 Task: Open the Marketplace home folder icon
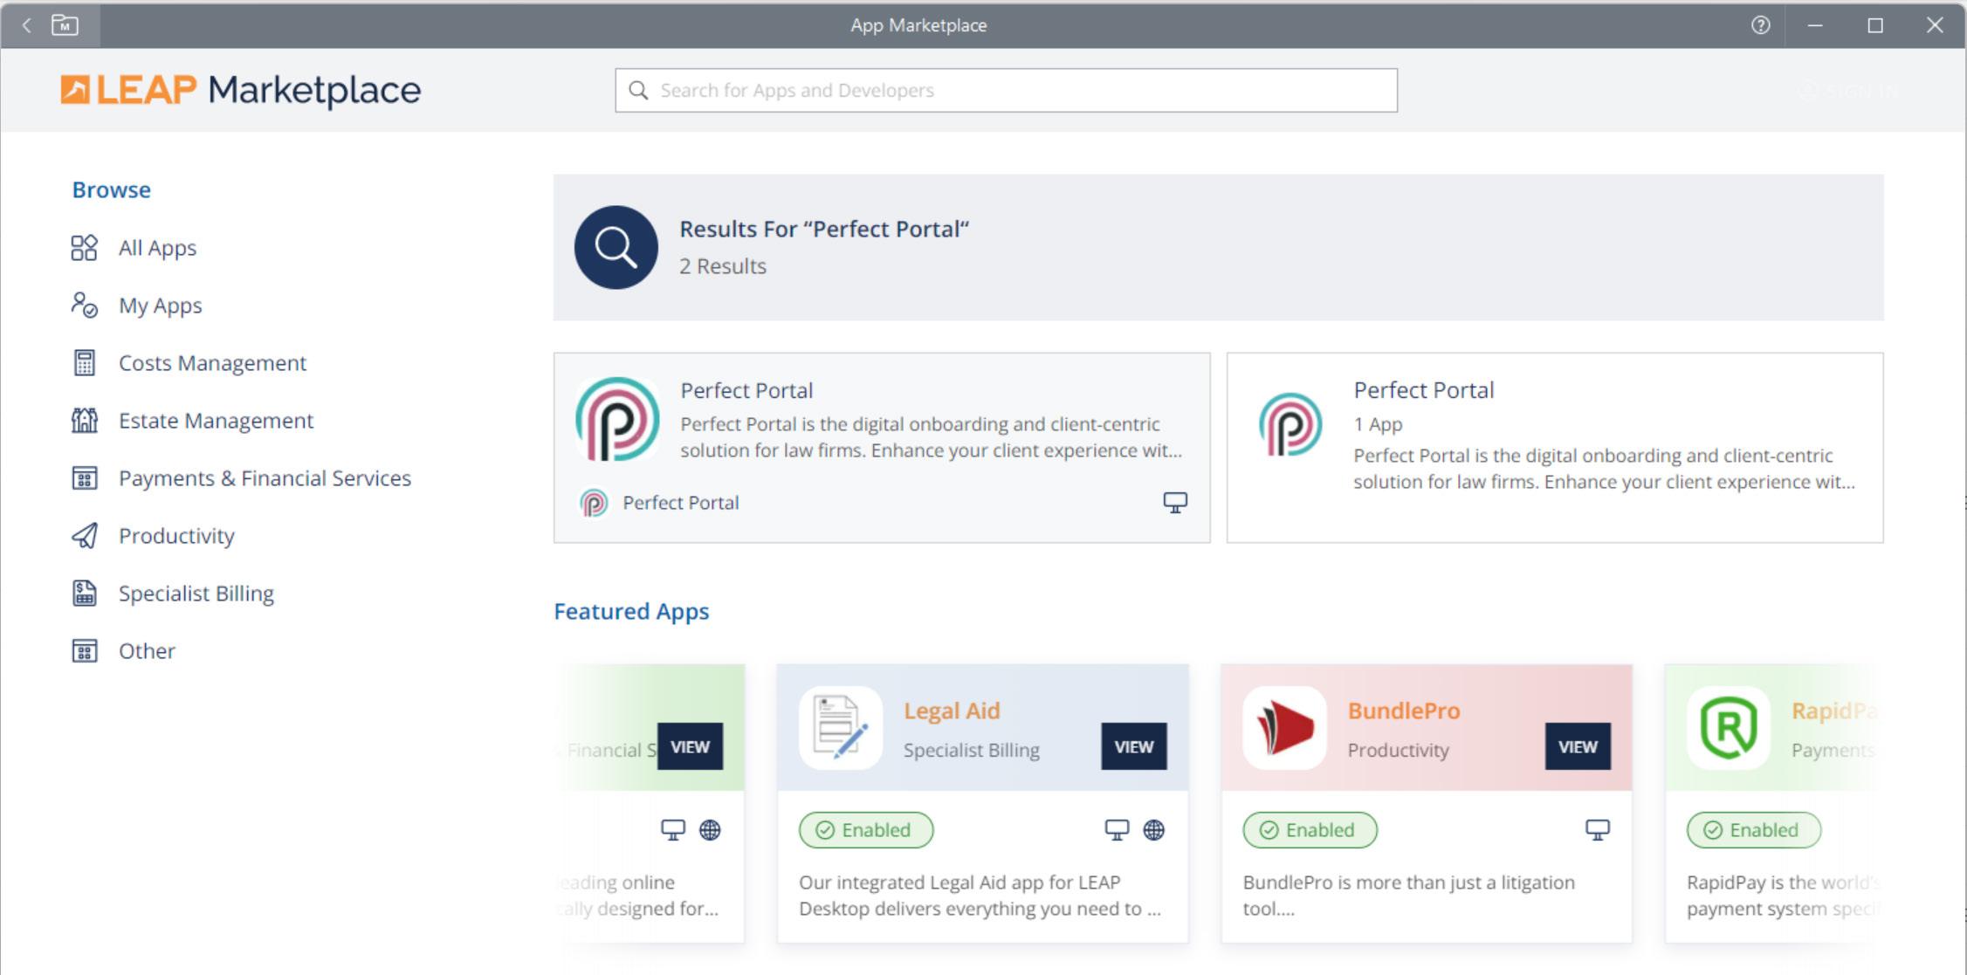tap(65, 25)
